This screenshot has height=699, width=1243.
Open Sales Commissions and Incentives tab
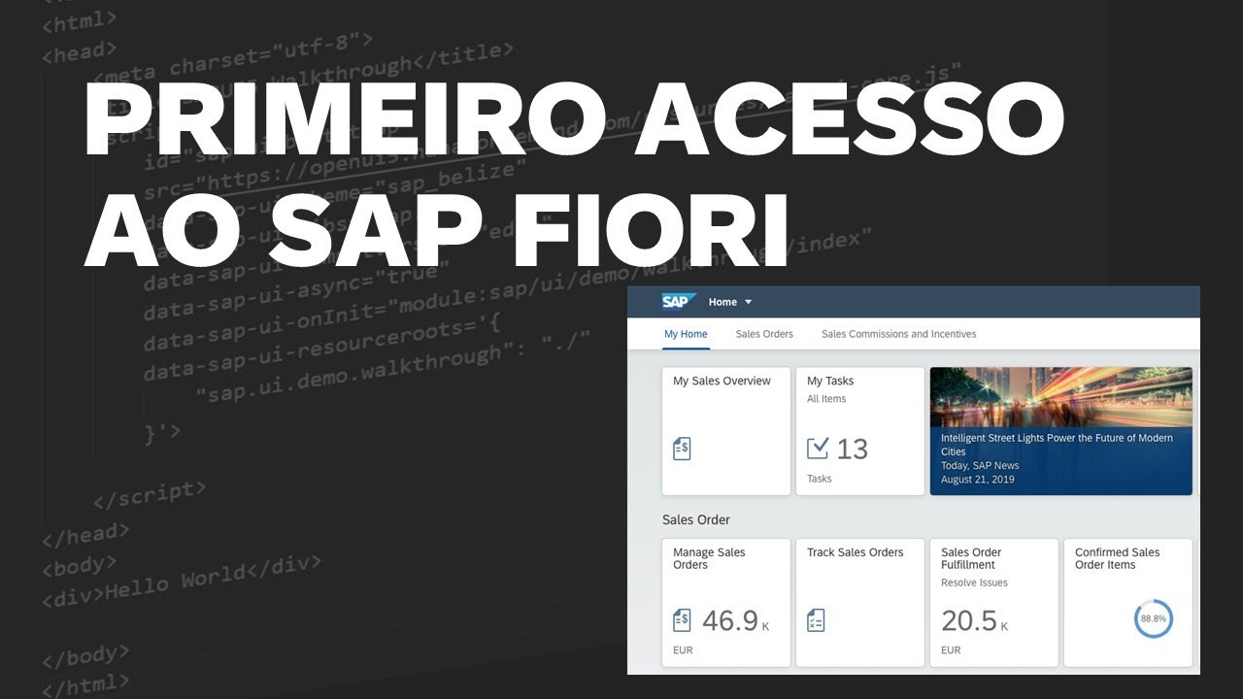click(x=899, y=334)
